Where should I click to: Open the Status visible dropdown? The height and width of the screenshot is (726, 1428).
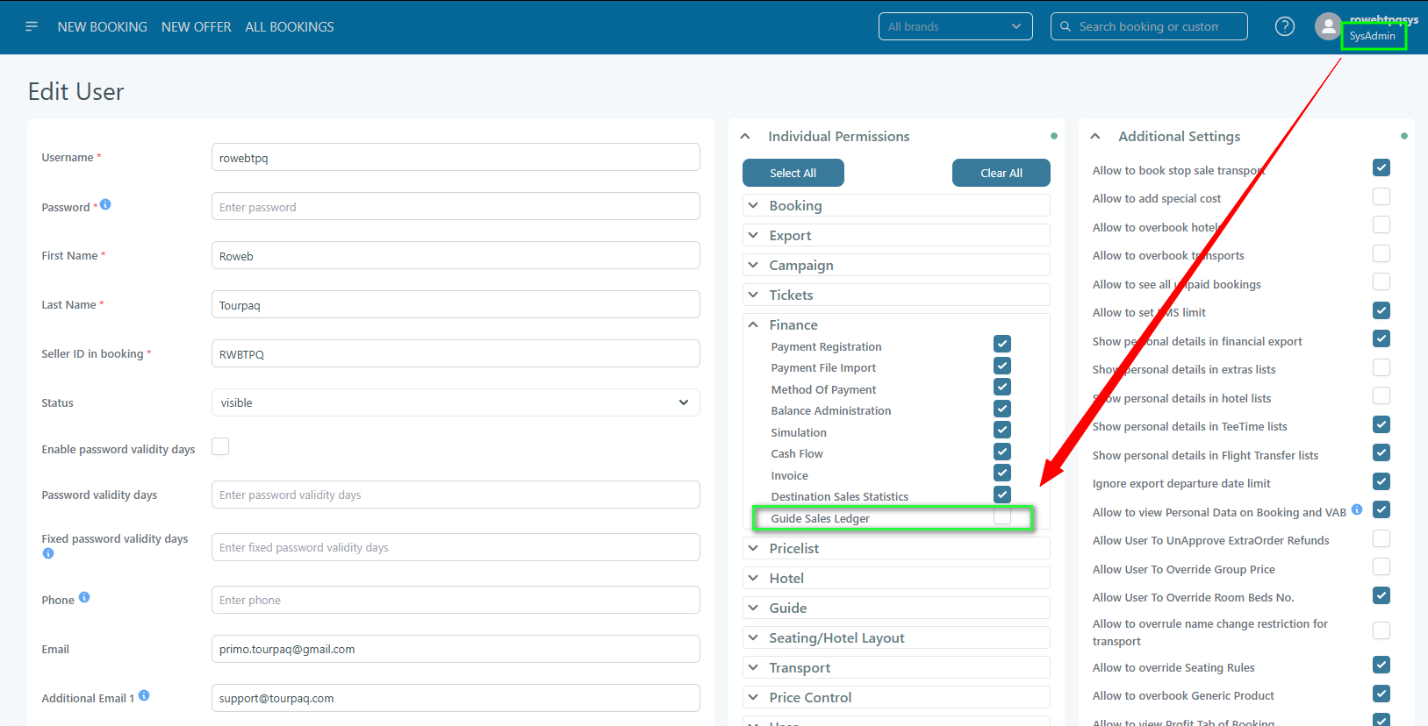point(455,402)
